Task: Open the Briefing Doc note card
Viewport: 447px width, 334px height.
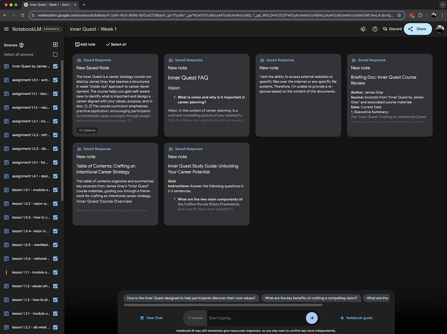Action: 390,95
